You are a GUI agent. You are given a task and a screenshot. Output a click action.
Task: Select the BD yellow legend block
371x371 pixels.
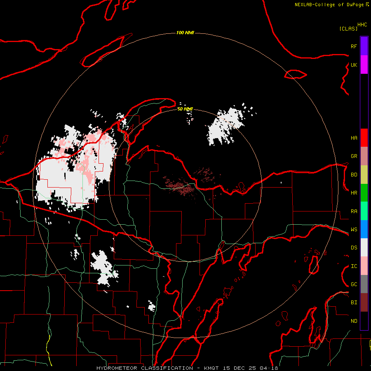click(364, 174)
